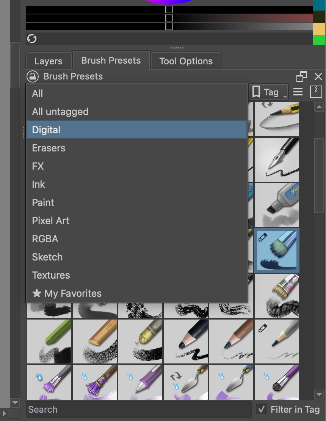Click the top color slider handle

(169, 10)
